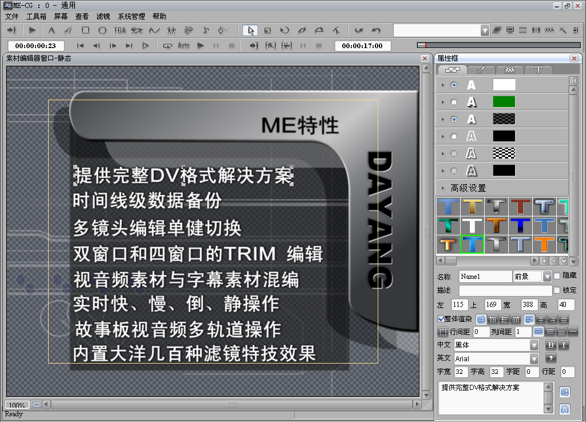The height and width of the screenshot is (422, 586).
Task: Enable the 隐藏 checkbox
Action: click(x=557, y=275)
